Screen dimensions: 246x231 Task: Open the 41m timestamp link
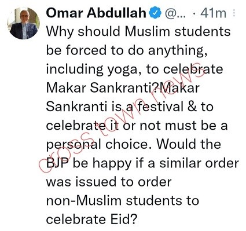click(213, 13)
